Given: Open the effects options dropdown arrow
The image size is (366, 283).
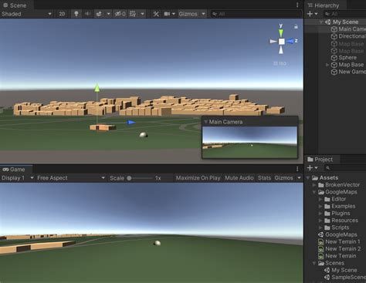Looking at the screenshot, I should (109, 14).
